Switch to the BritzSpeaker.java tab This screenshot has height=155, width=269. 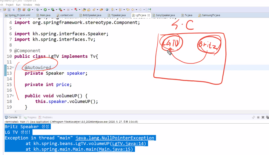[90, 15]
